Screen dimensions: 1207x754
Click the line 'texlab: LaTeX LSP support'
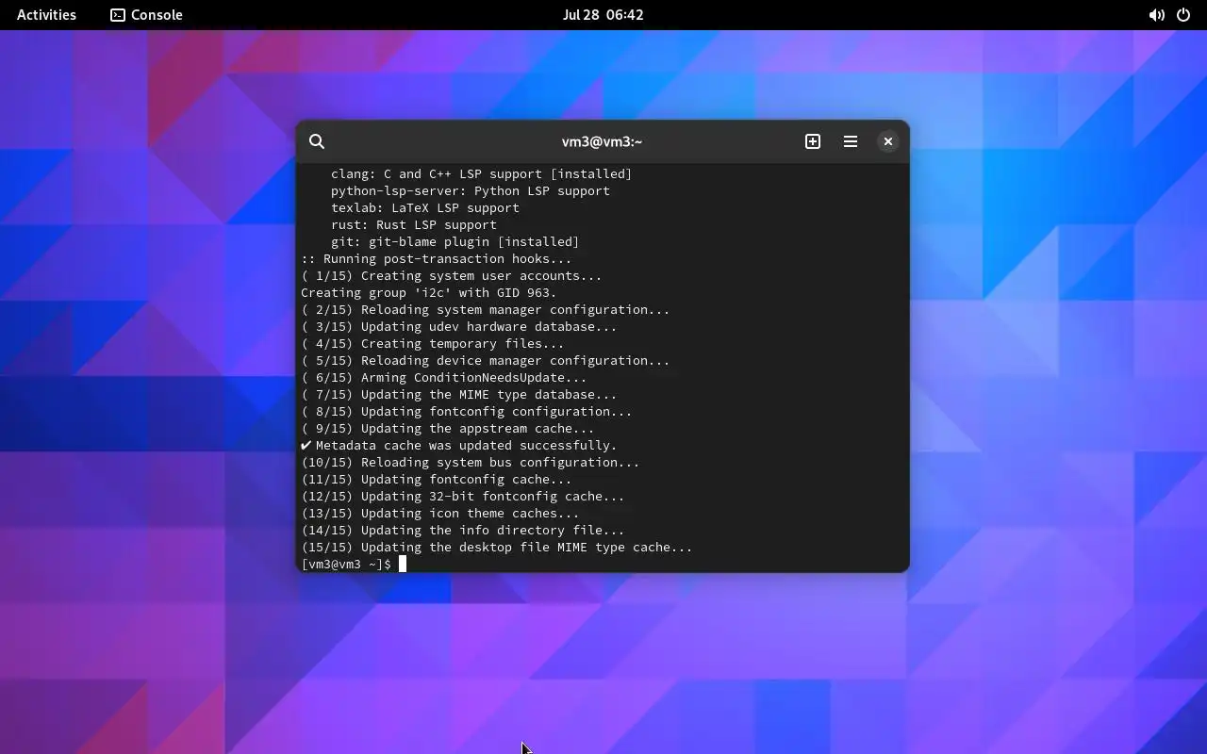(425, 207)
